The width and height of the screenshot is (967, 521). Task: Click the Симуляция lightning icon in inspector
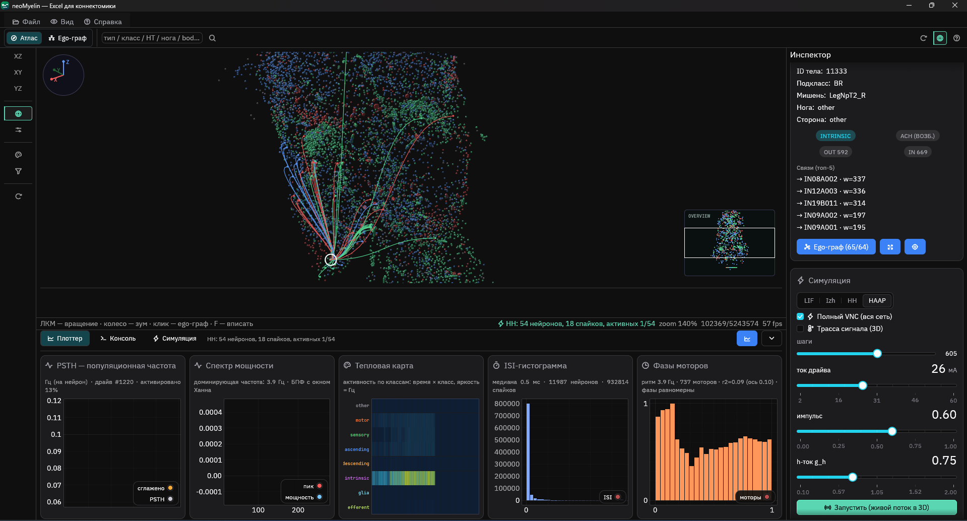pyautogui.click(x=801, y=281)
